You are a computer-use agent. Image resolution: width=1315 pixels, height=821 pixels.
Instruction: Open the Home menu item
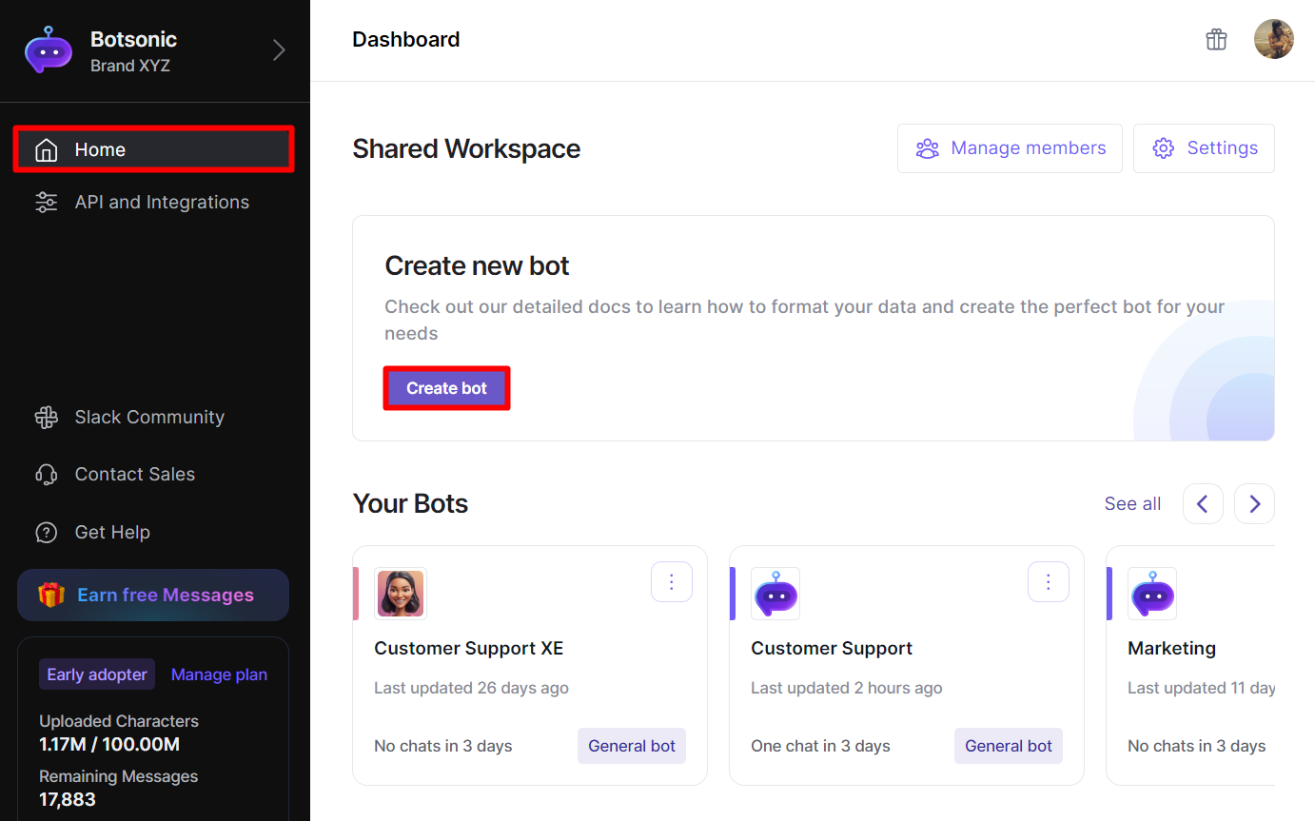coord(153,149)
